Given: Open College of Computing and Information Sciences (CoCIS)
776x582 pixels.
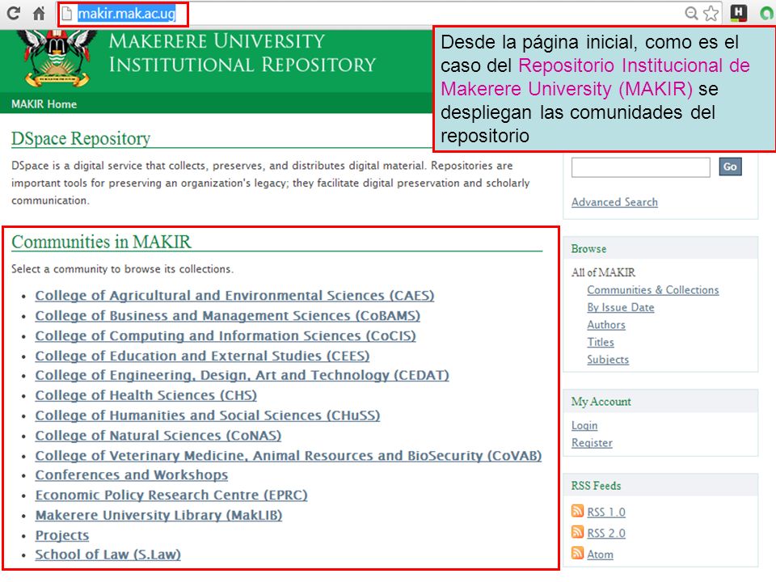Looking at the screenshot, I should point(226,335).
